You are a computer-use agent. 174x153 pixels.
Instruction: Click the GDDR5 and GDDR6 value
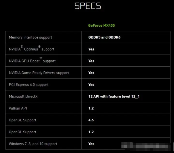point(104,37)
